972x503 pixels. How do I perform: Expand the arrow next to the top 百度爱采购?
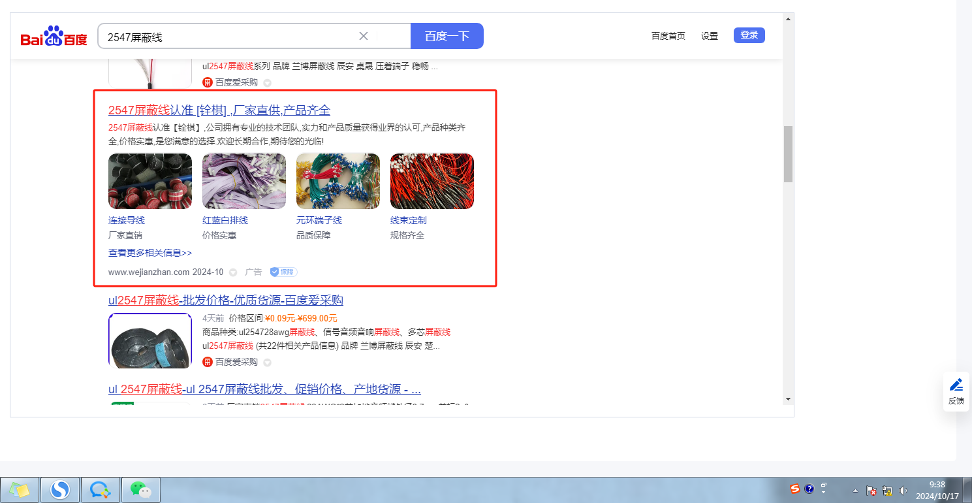[x=267, y=83]
